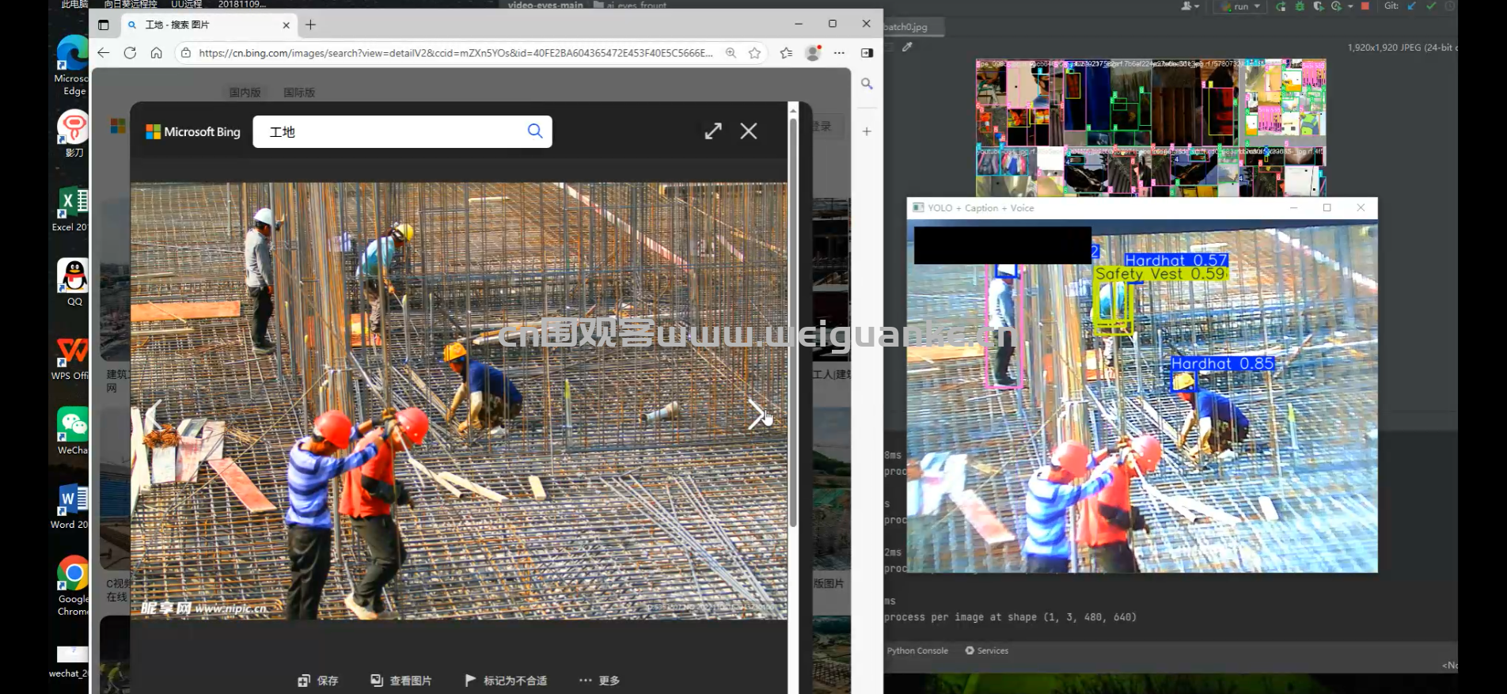Screen dimensions: 1507x694
Task: Add a tool in Edge sidebar plus
Action: (x=867, y=131)
